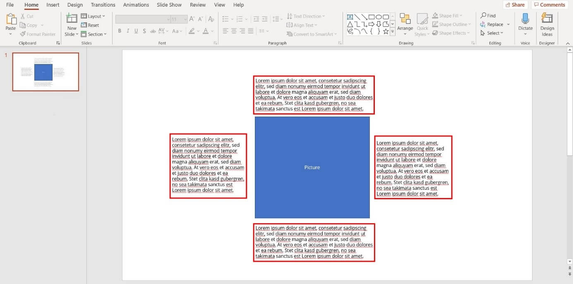This screenshot has width=573, height=284.
Task: Open Design Ideas pane
Action: [x=547, y=19]
